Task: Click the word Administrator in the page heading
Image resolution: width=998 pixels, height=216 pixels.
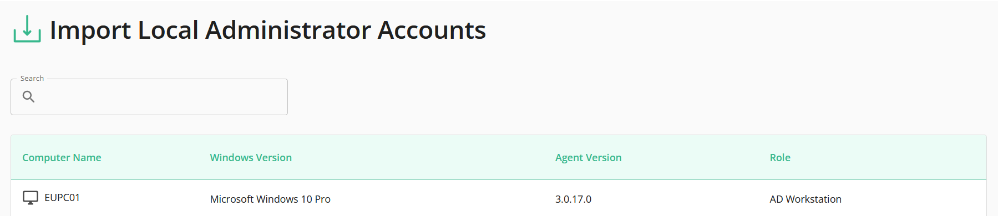Action: pos(288,30)
